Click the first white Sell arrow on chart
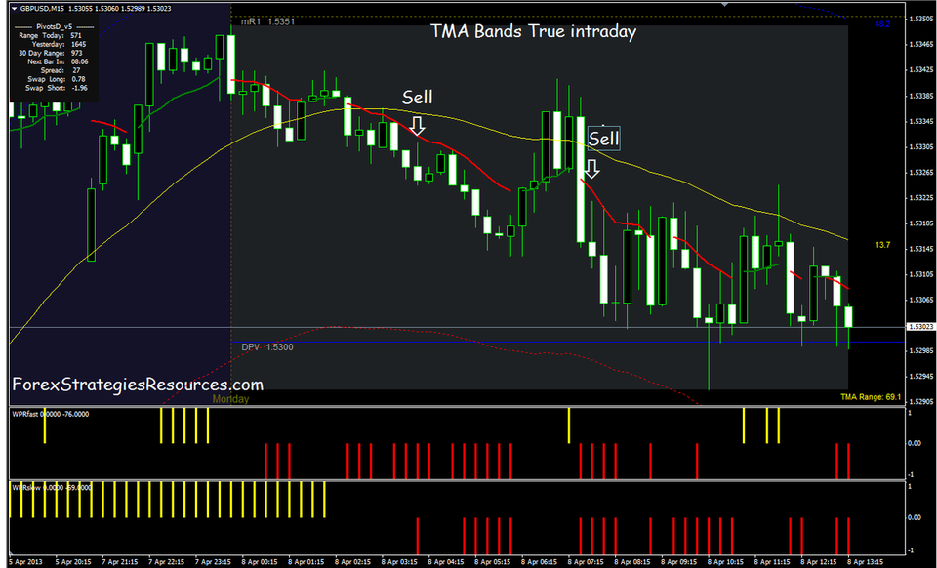This screenshot has width=937, height=568. [x=419, y=124]
